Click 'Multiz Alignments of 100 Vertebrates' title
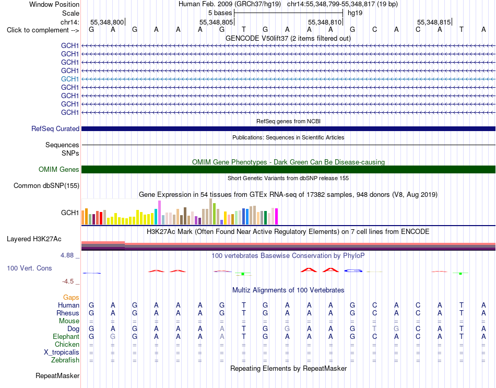This screenshot has height=388, width=496. point(288,290)
